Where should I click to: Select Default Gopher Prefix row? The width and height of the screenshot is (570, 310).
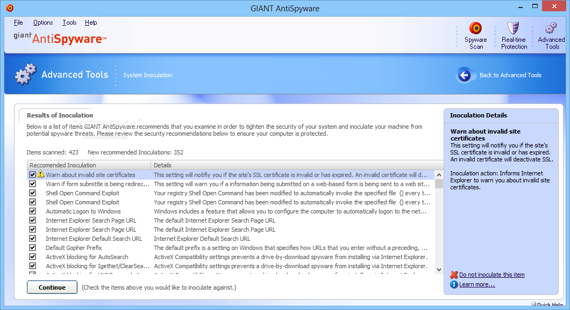[x=231, y=248]
